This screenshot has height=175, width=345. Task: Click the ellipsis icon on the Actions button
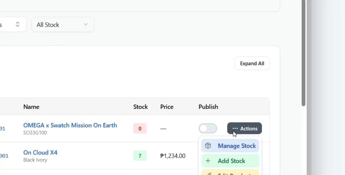235,129
